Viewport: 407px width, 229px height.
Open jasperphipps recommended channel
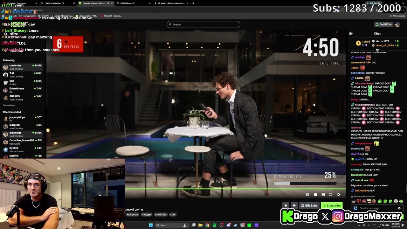point(22,119)
